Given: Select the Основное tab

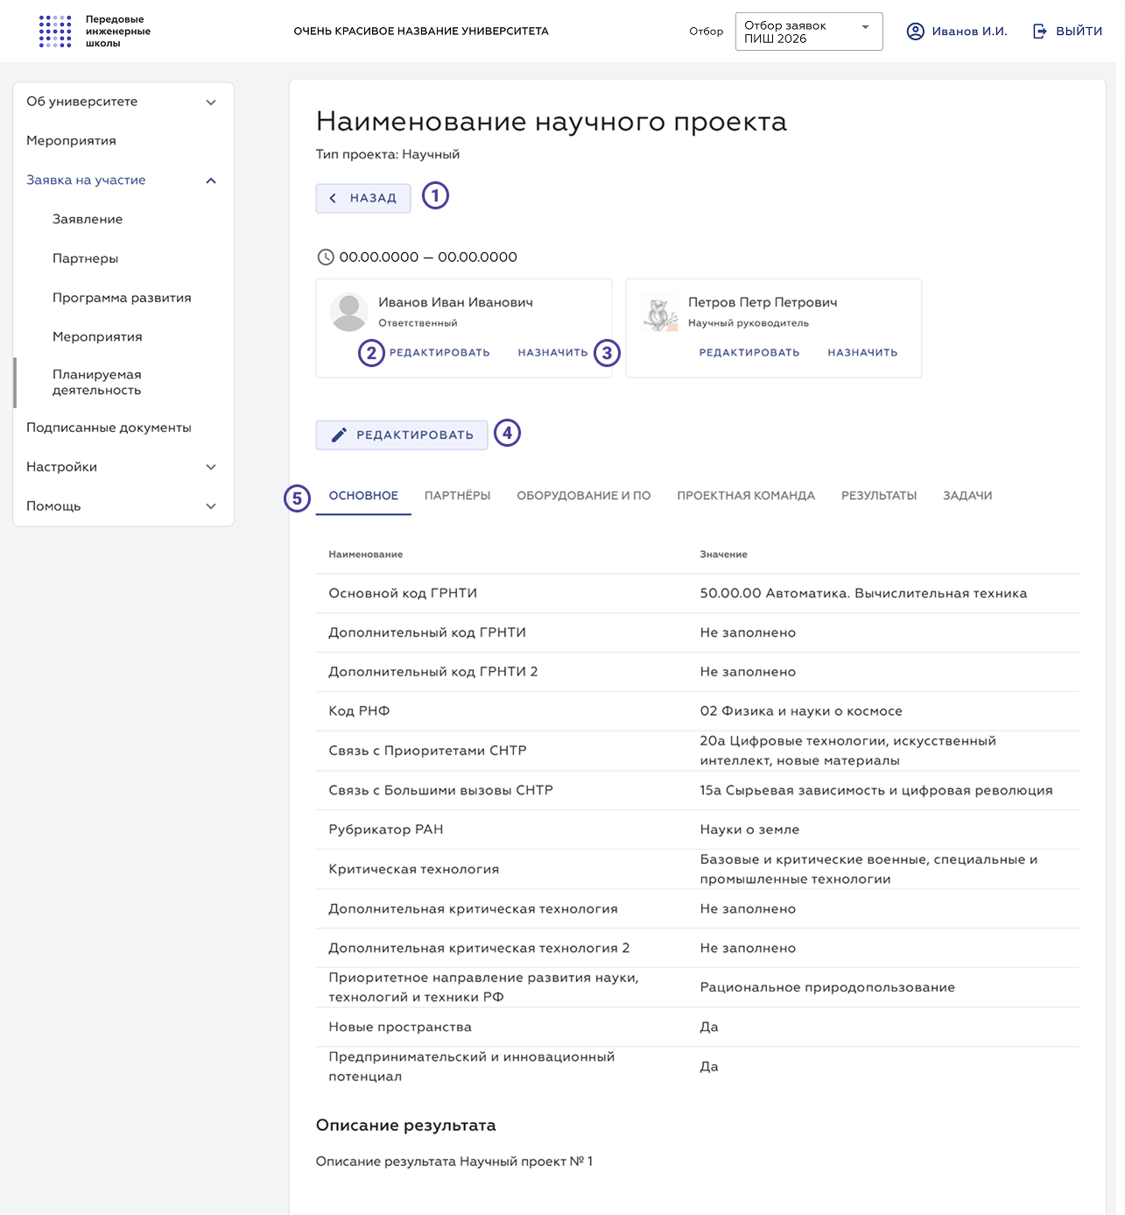Looking at the screenshot, I should pos(363,496).
